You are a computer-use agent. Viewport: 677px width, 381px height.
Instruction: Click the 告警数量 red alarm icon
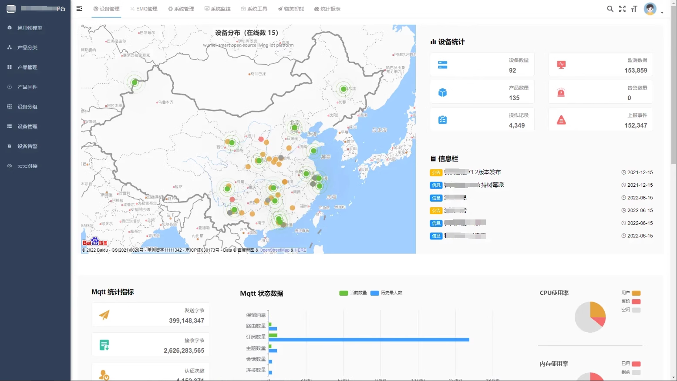pos(561,92)
